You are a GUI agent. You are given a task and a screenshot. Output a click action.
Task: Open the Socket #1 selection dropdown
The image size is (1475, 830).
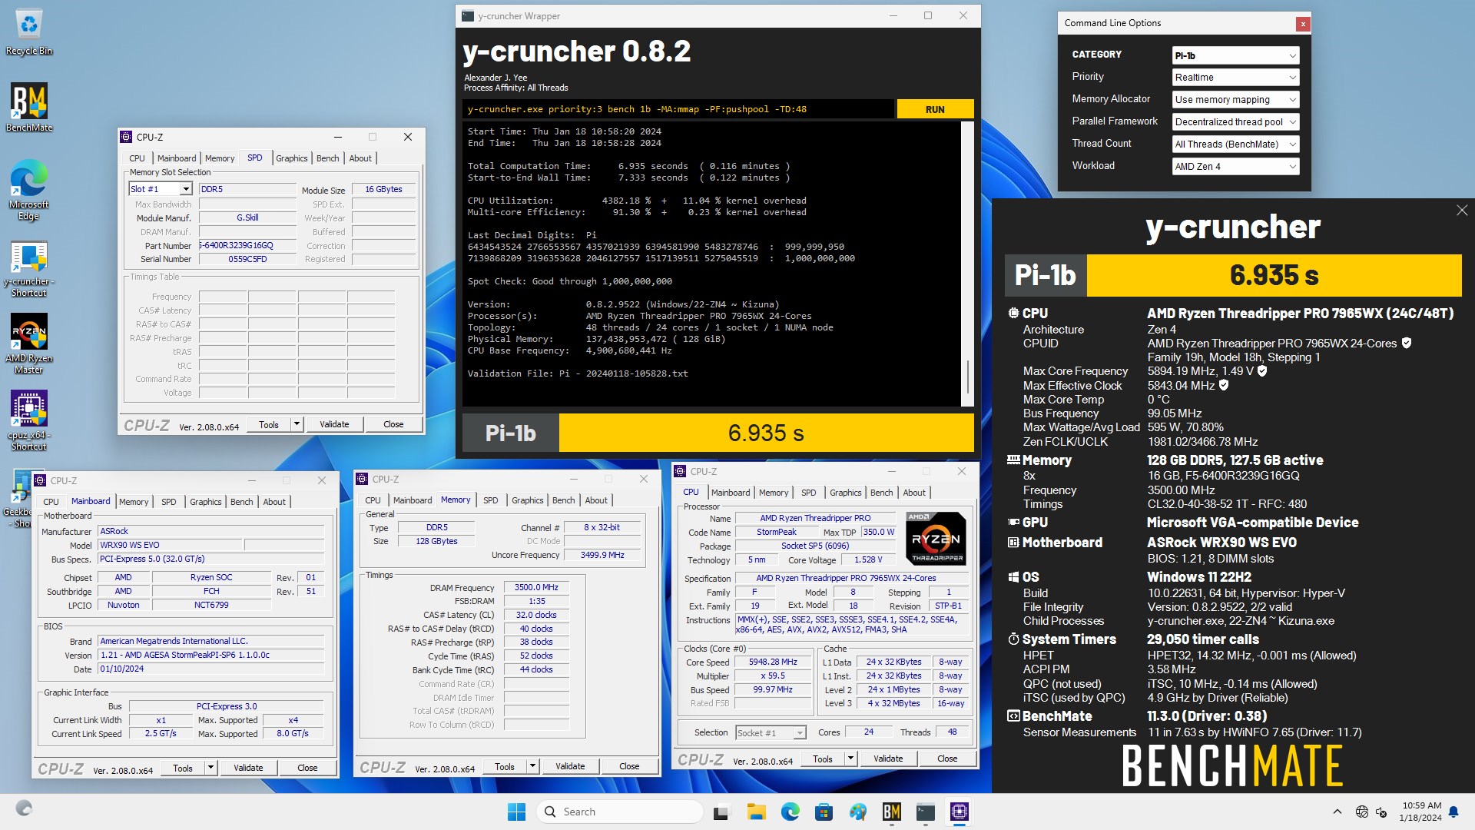coord(771,732)
